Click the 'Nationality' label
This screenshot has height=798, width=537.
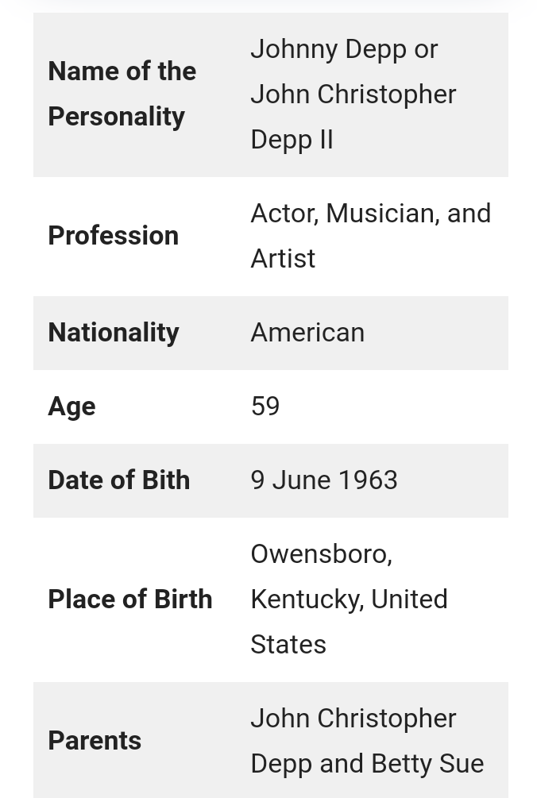point(114,333)
